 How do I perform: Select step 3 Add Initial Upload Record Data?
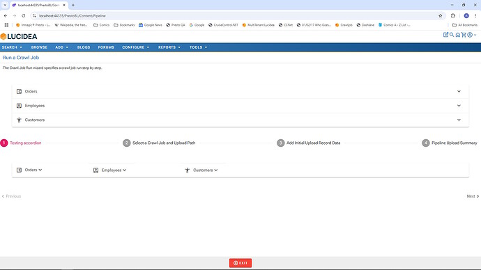click(308, 143)
